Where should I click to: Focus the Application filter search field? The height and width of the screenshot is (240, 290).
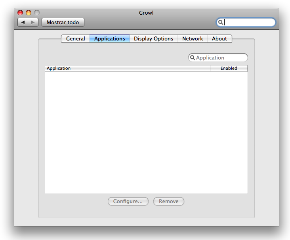(218, 58)
